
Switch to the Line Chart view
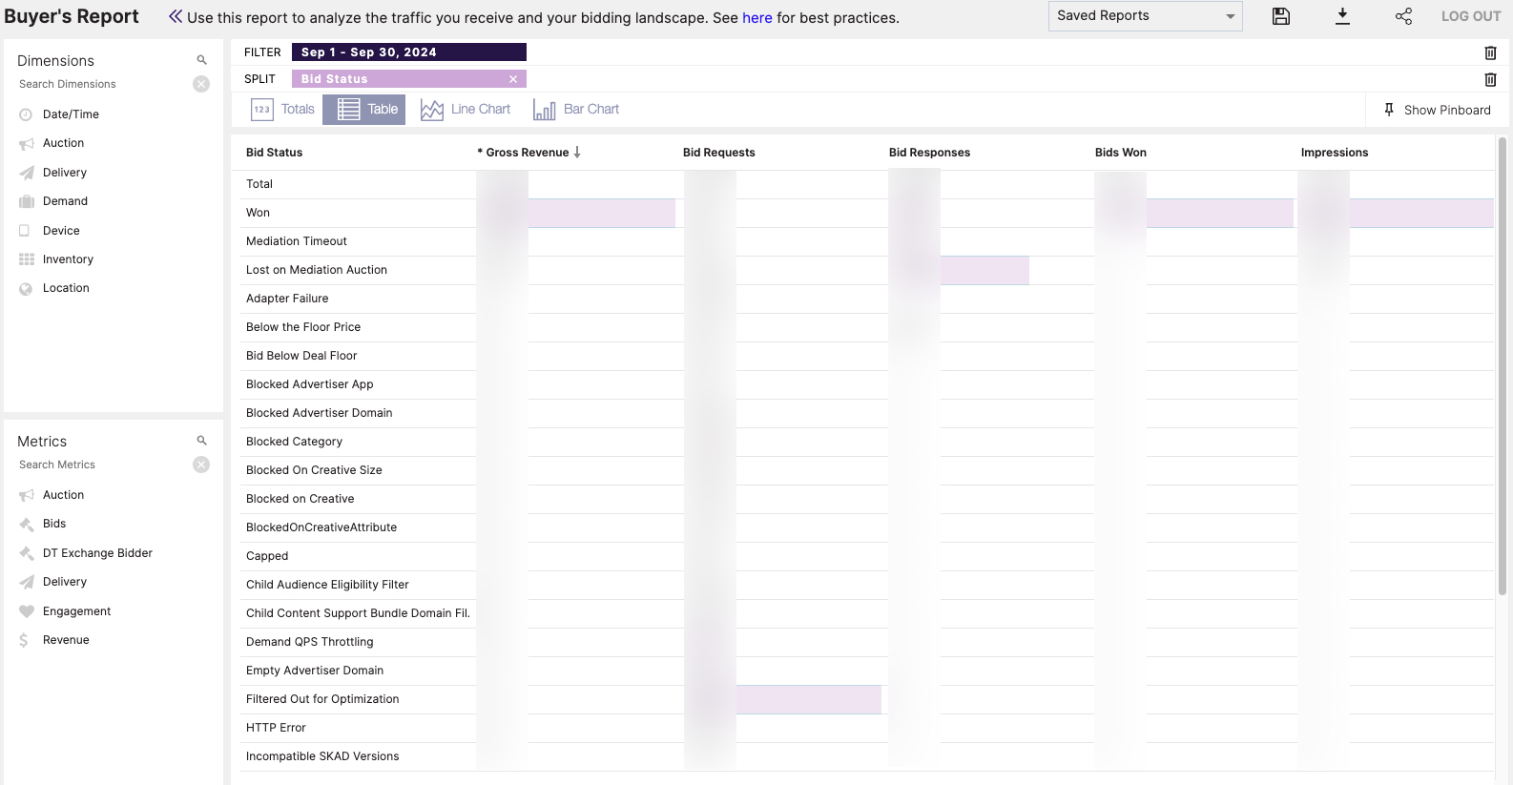pos(466,110)
